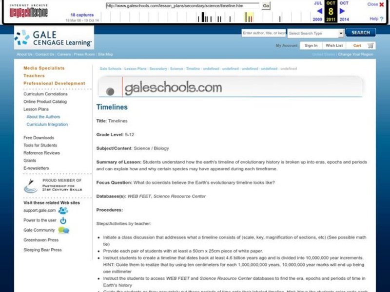Click Secondary breadcrumb

point(158,69)
